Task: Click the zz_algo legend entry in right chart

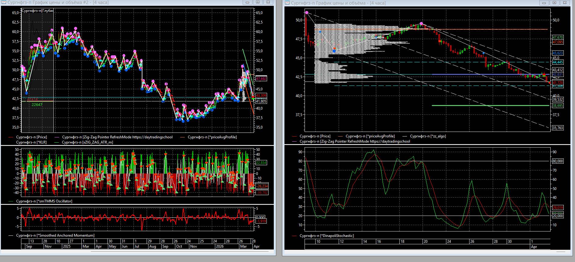Action: (428, 136)
